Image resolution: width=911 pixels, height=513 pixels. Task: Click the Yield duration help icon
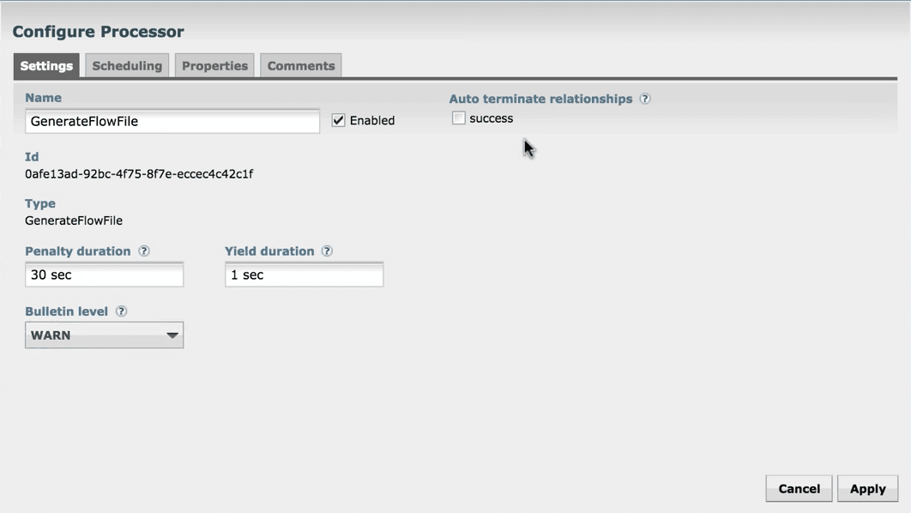tap(327, 251)
